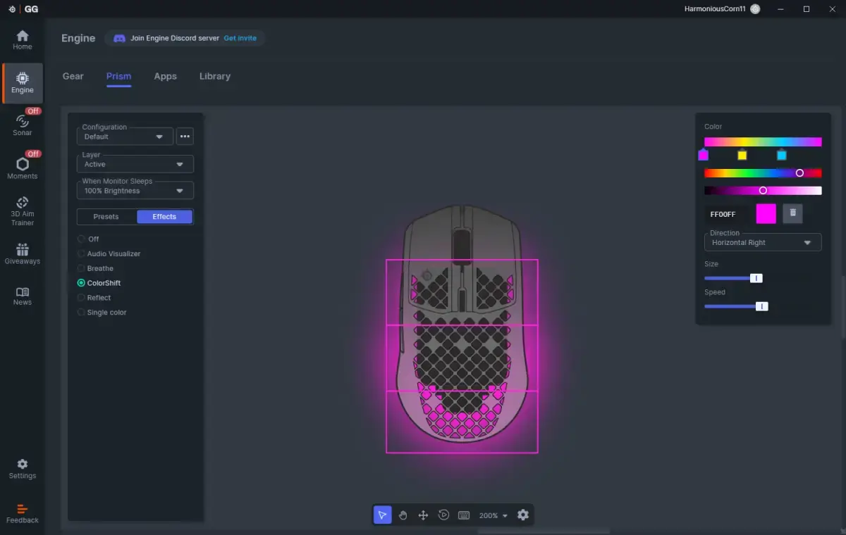Select the four-arrow move tool

click(423, 515)
